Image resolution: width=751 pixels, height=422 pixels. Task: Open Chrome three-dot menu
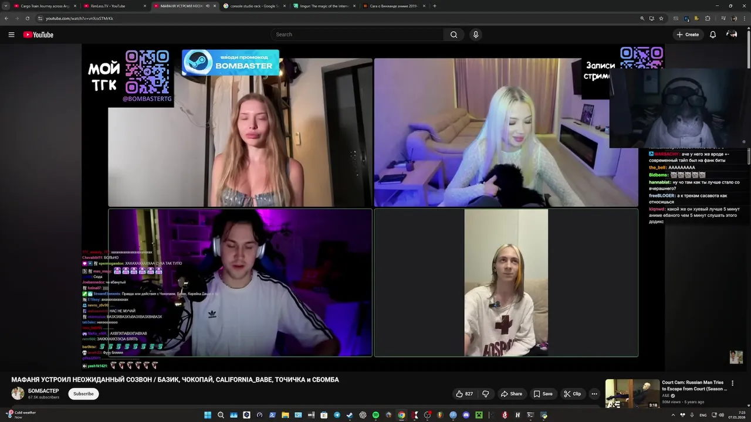click(745, 18)
